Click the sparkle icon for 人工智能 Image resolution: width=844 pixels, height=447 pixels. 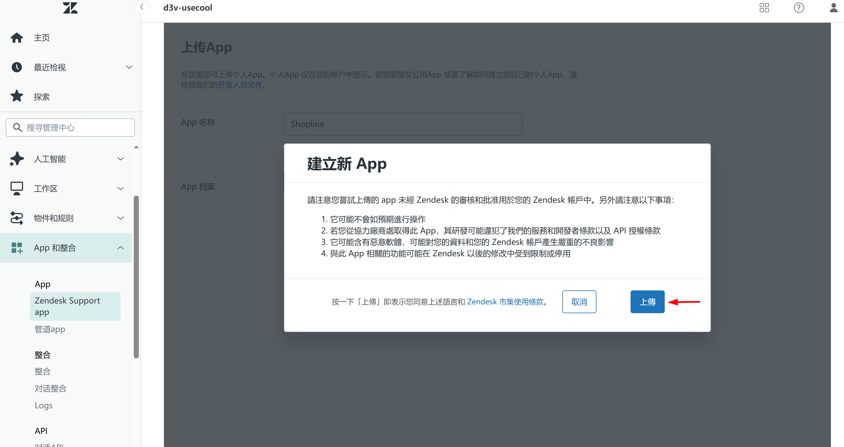pos(17,159)
